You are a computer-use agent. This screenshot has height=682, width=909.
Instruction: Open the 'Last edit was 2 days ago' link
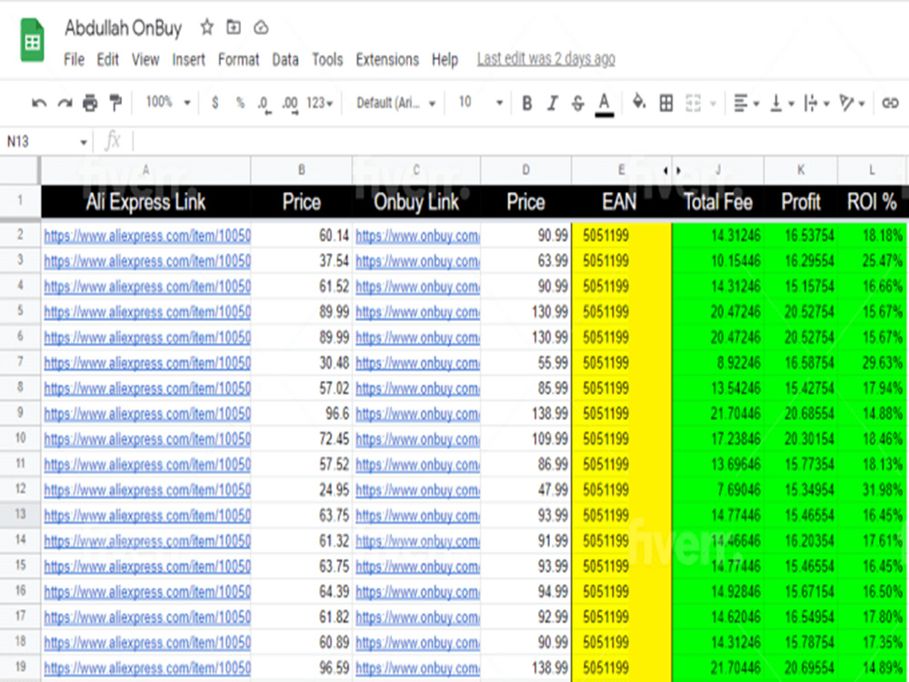(546, 58)
